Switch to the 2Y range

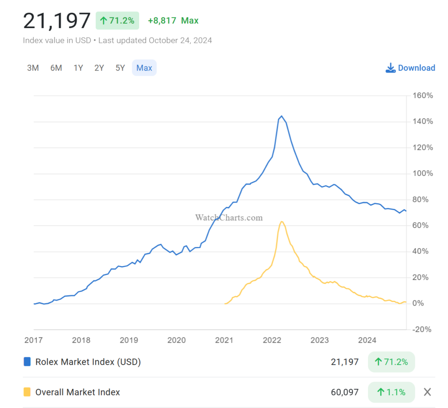(x=99, y=68)
